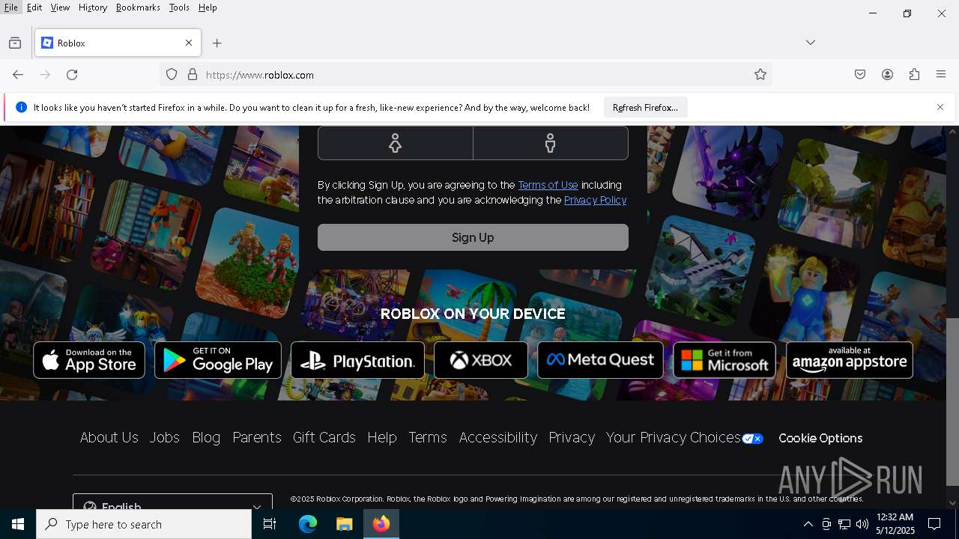The width and height of the screenshot is (959, 539).
Task: Launch Microsoft Edge from the taskbar
Action: point(308,524)
